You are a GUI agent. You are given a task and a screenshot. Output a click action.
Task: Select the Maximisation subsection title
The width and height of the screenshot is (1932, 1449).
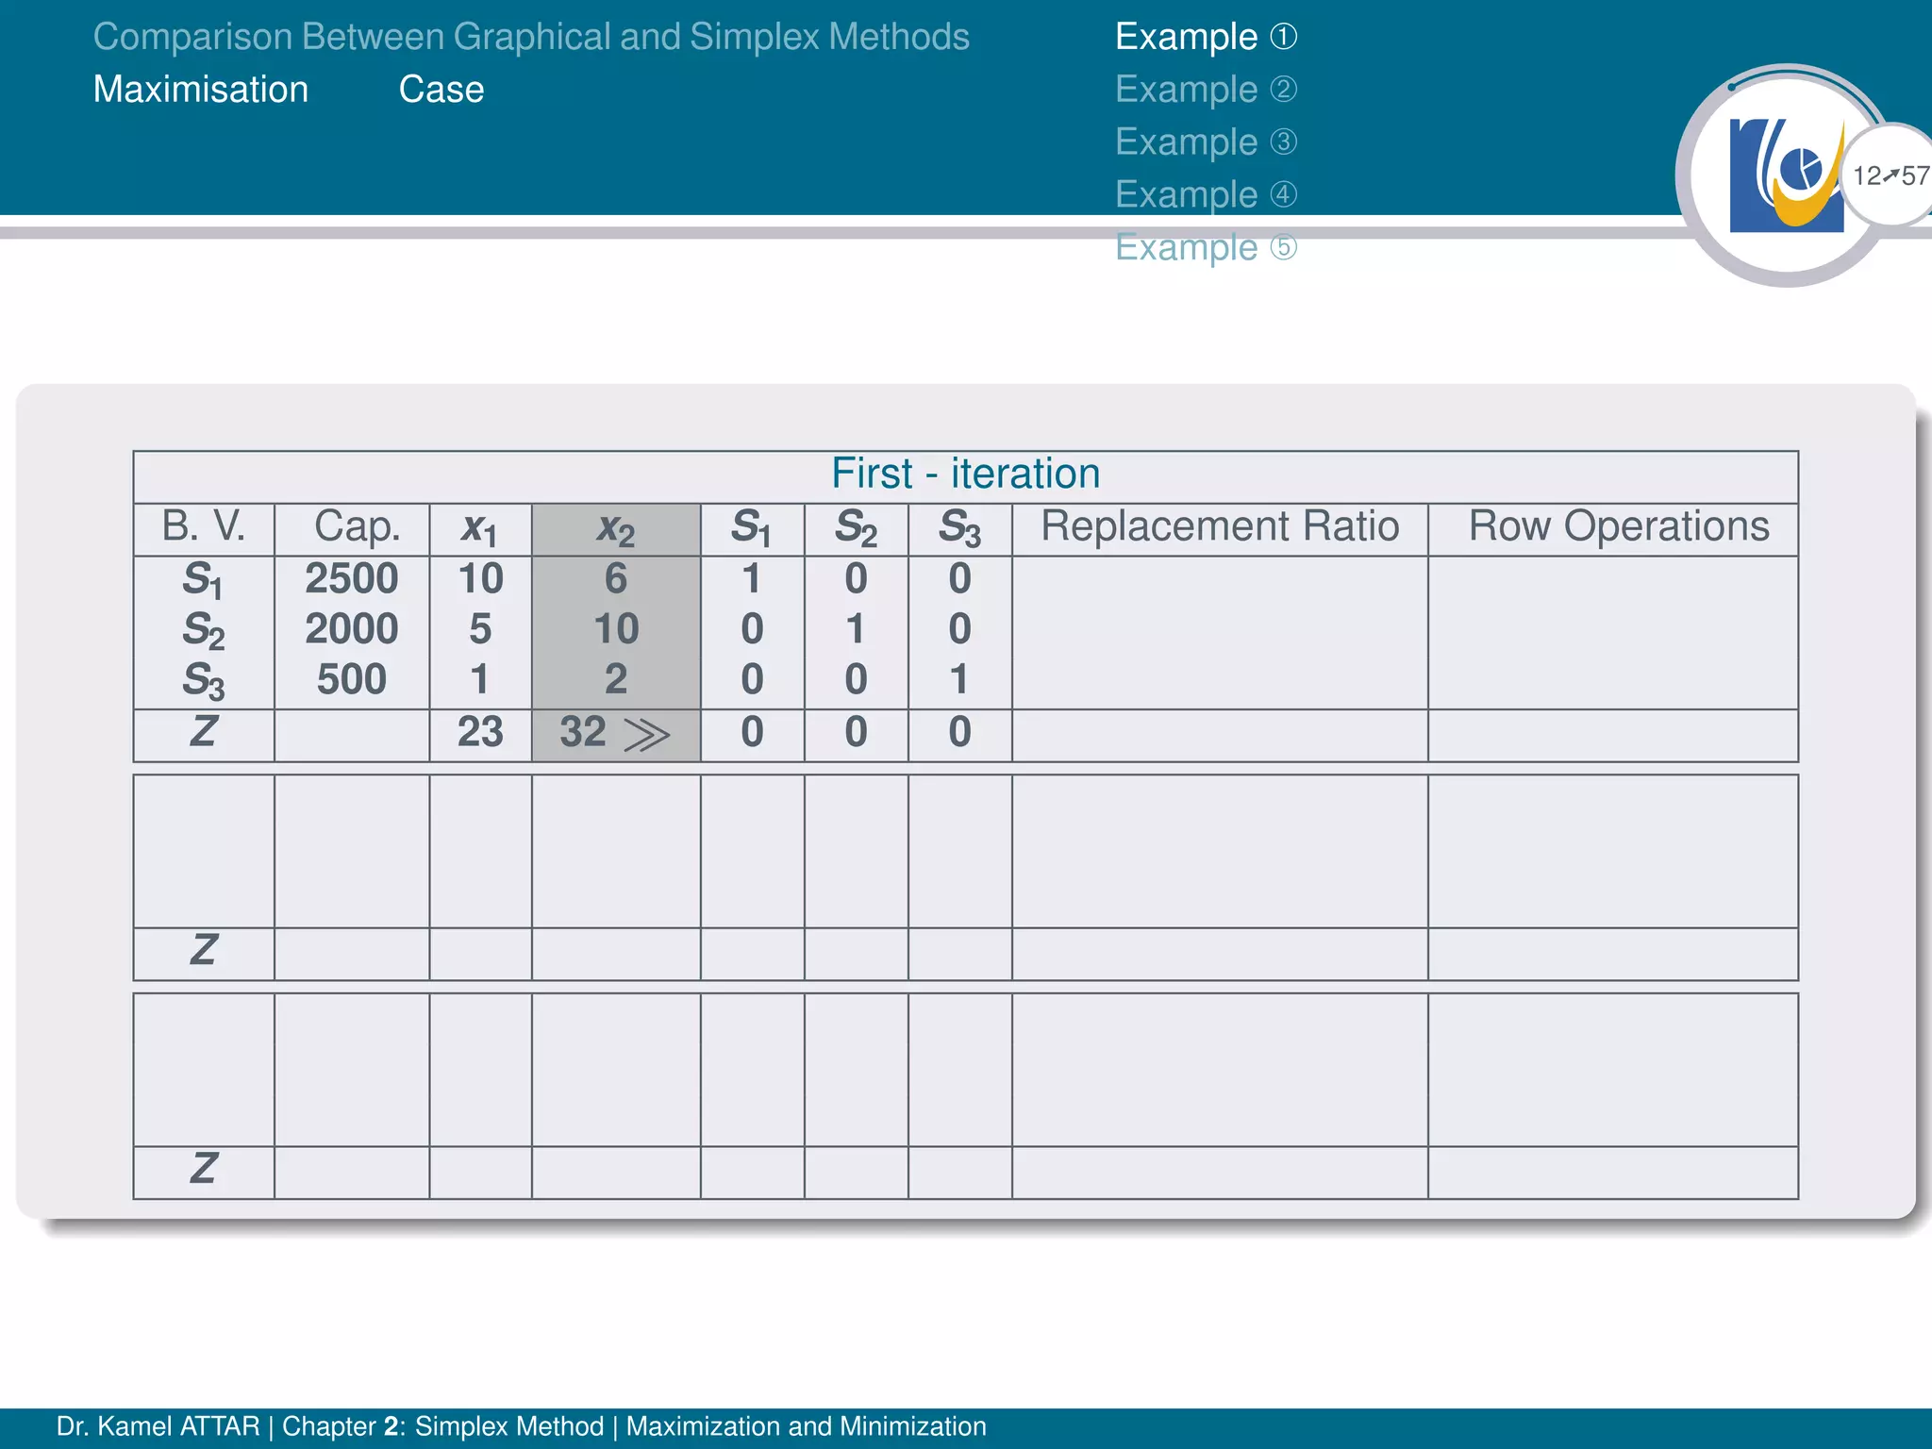(x=201, y=90)
